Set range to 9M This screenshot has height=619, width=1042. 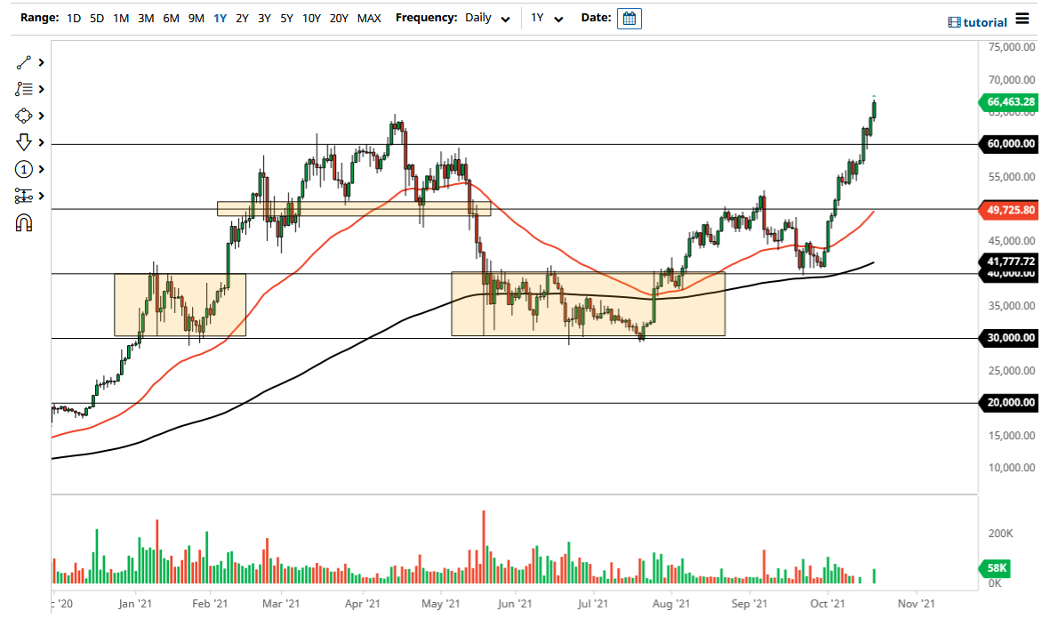tap(196, 19)
